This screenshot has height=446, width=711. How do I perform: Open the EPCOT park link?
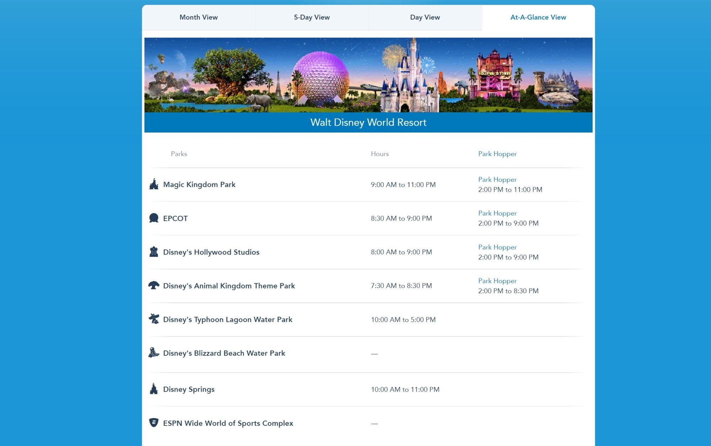[x=175, y=218]
